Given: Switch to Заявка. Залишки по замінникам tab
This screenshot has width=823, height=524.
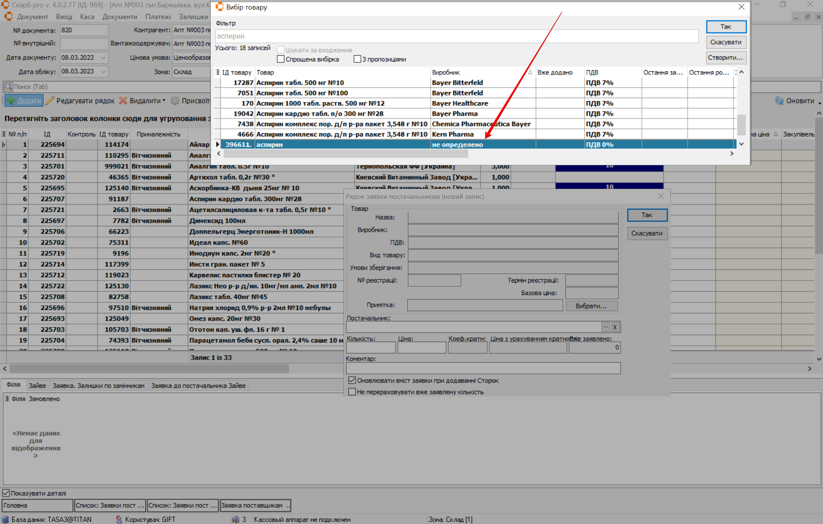Looking at the screenshot, I should point(98,385).
